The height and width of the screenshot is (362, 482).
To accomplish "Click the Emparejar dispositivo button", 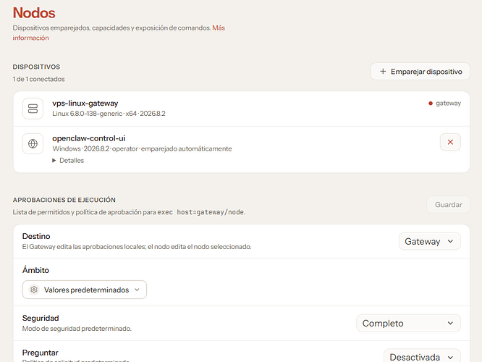I will pyautogui.click(x=420, y=72).
